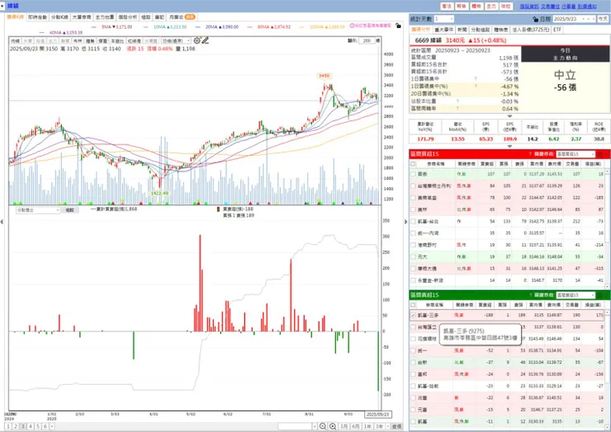Toggle the lock icon next to 日期
Viewport: 611px width, 432px height.
pyautogui.click(x=535, y=19)
